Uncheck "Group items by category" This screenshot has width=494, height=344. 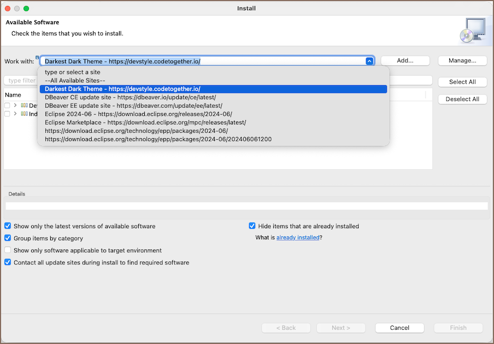8,238
